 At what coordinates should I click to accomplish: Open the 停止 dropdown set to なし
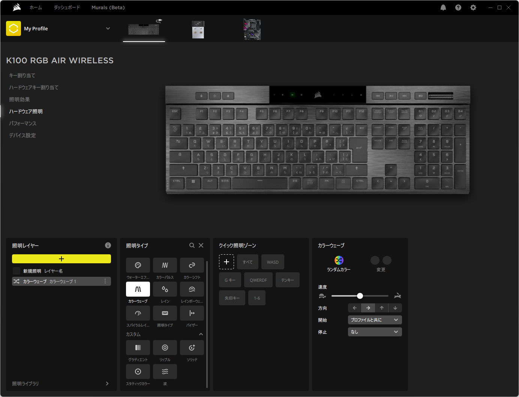(x=375, y=332)
